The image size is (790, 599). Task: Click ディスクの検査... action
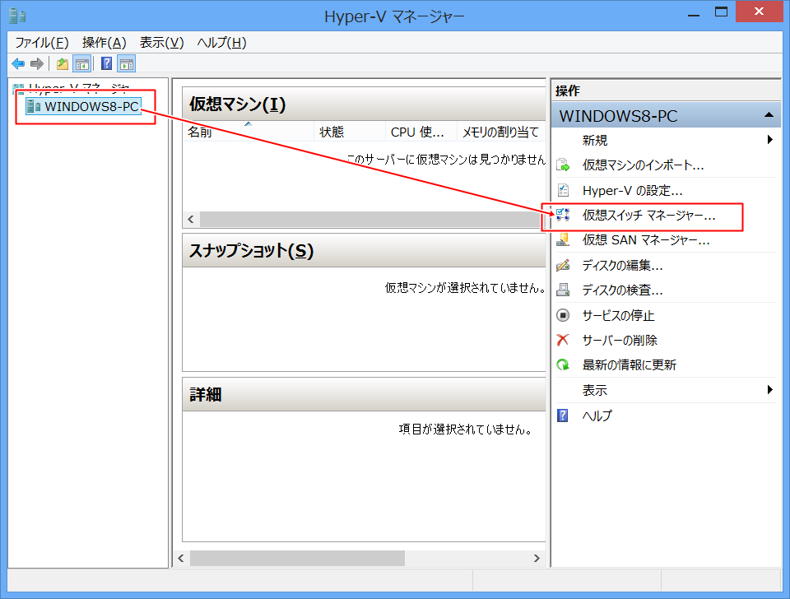coord(622,290)
